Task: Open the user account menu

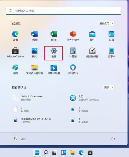Action: [x=19, y=139]
